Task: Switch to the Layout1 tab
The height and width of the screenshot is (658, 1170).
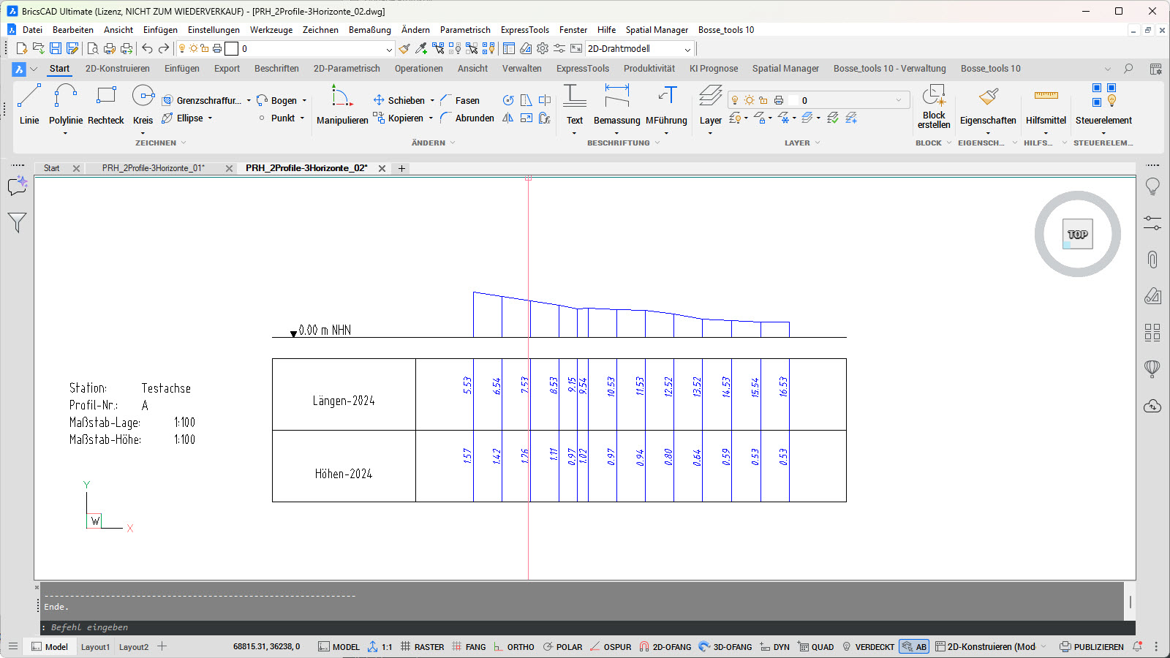Action: 95,647
